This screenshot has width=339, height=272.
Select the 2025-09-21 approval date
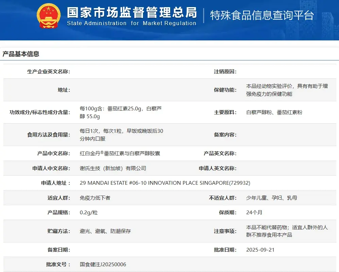[260, 250]
